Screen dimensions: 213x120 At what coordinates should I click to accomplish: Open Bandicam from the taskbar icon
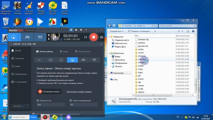(x=45, y=117)
